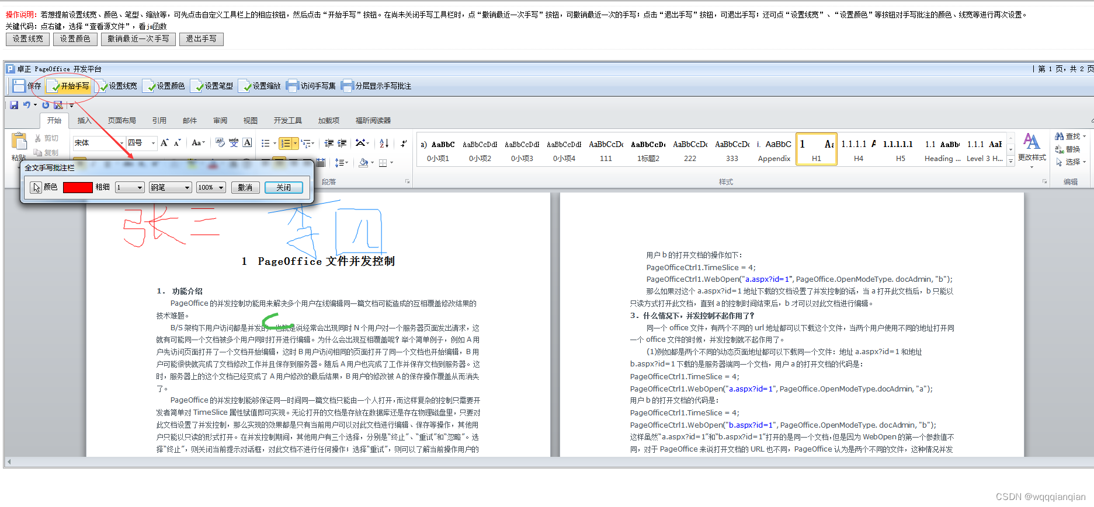
Task: Click the Paste clipboard icon
Action: 19,141
